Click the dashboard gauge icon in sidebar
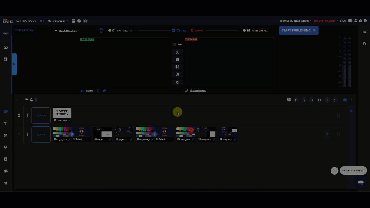Screen dimensions: 370x208 tap(5, 47)
